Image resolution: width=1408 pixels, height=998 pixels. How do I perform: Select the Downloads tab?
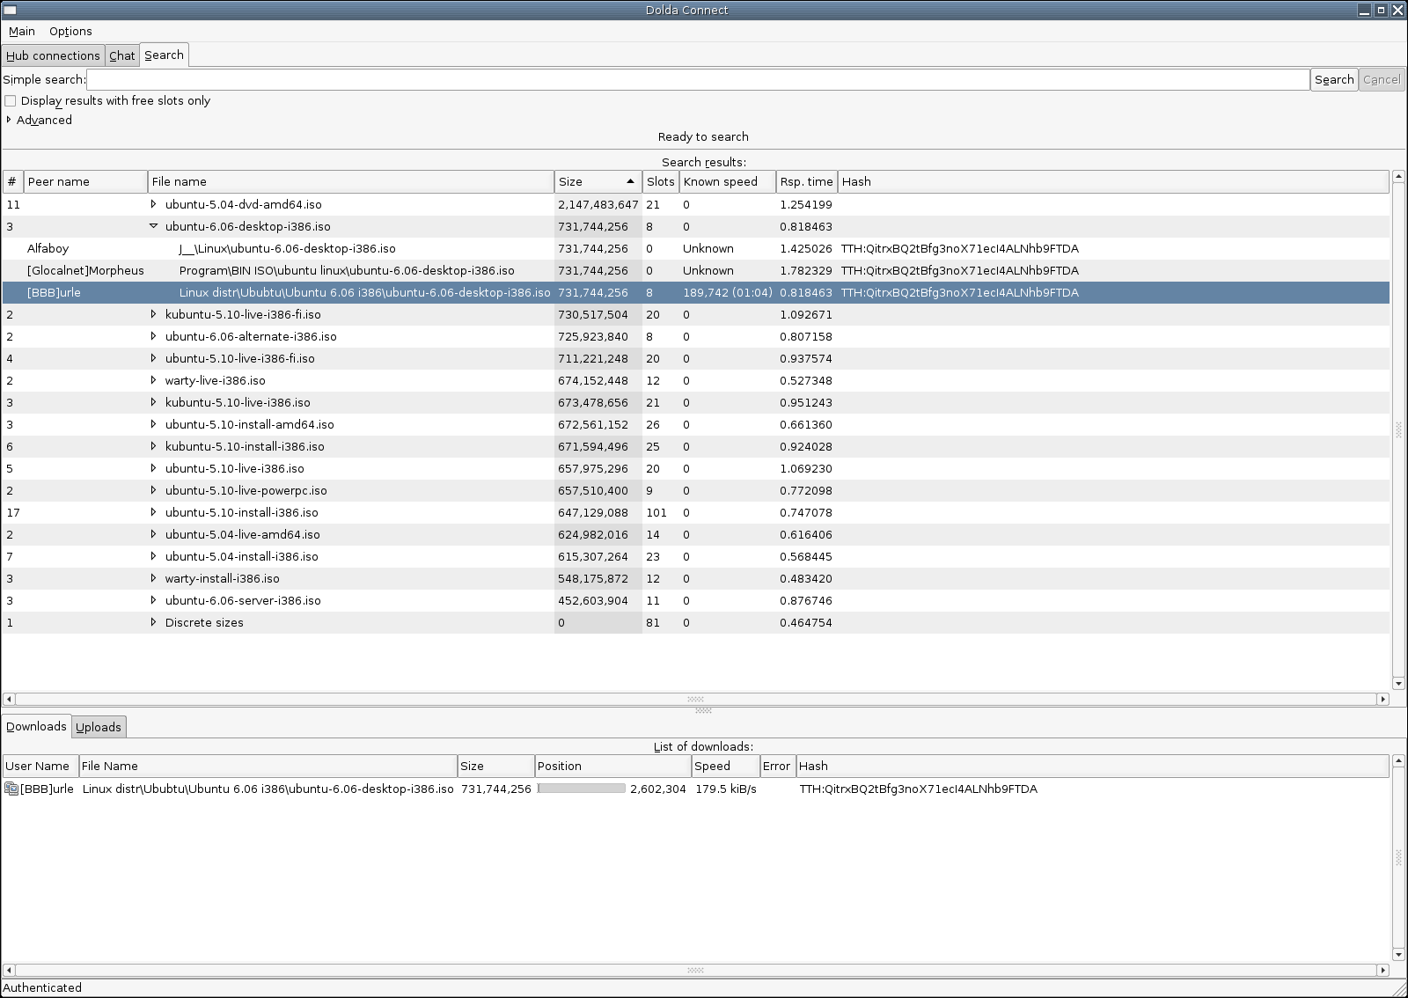[x=36, y=726]
